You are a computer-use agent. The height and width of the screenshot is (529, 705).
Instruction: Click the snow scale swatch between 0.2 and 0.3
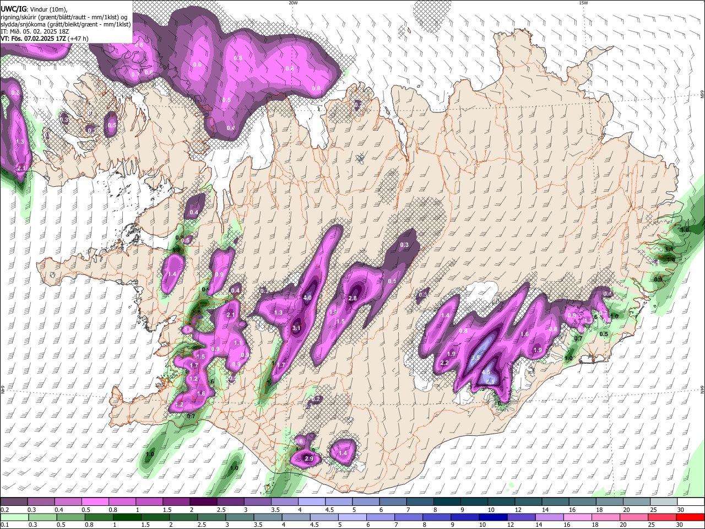(x=14, y=502)
